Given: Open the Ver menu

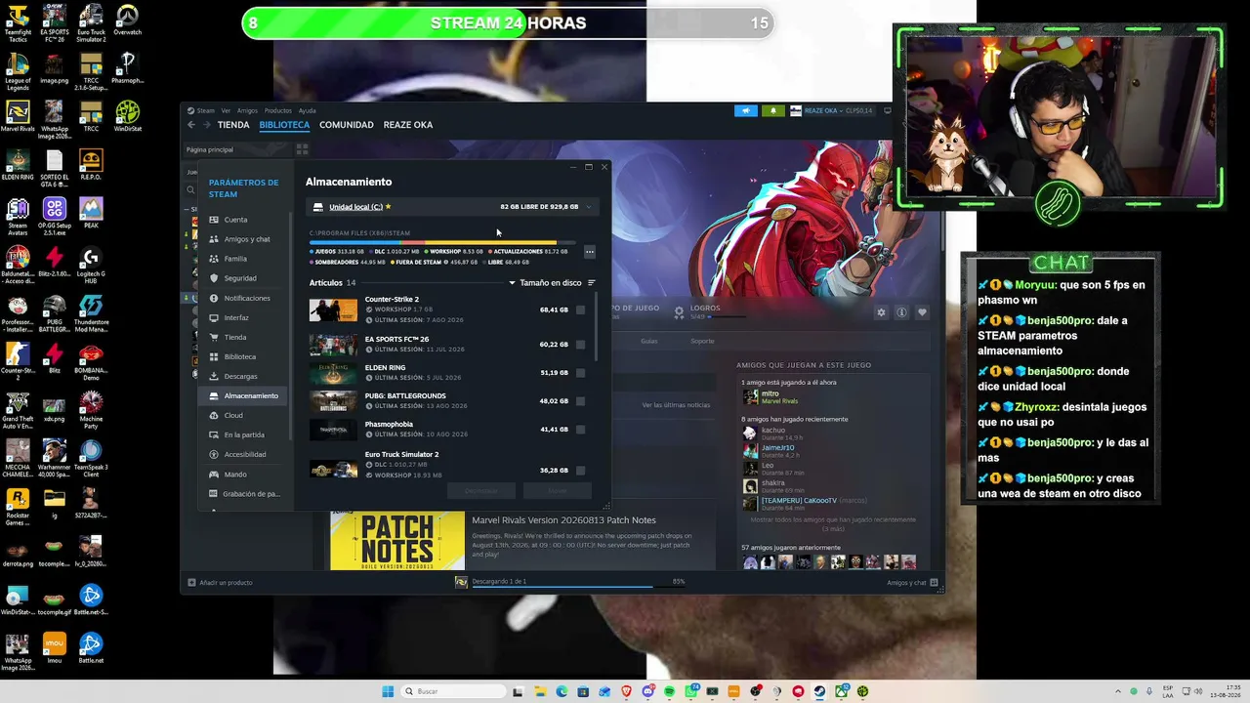Looking at the screenshot, I should point(226,110).
